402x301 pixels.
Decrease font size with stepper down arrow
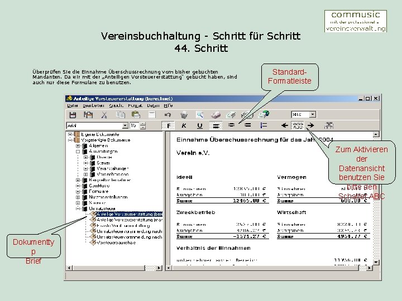pyautogui.click(x=143, y=127)
